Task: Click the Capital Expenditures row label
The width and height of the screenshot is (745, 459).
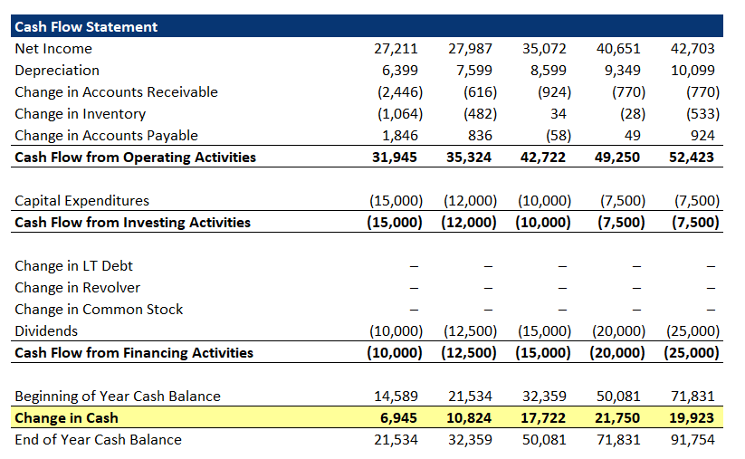Action: point(81,201)
